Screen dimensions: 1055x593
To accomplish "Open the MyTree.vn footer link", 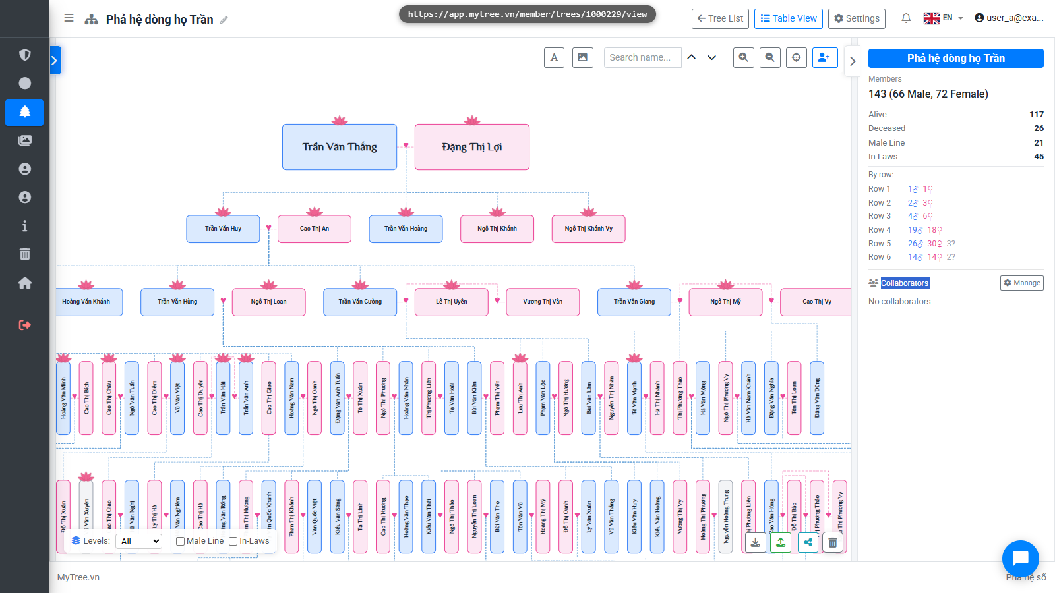I will [x=78, y=577].
